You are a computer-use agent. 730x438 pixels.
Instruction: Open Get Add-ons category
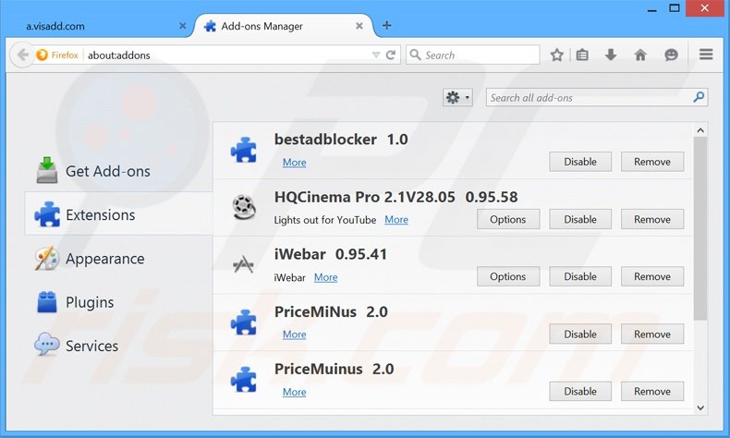[x=118, y=171]
